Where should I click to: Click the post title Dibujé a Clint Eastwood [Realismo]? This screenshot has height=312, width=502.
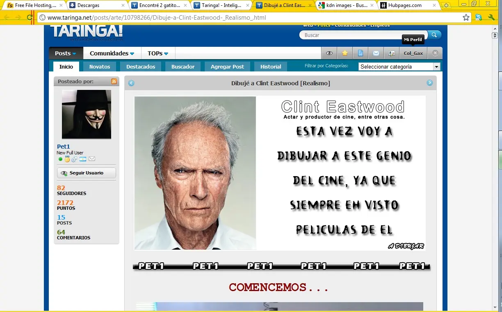tap(281, 83)
